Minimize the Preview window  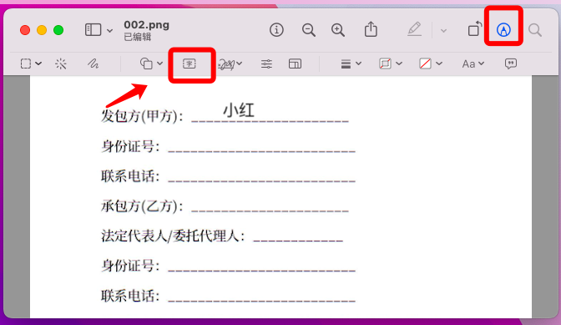pos(42,30)
